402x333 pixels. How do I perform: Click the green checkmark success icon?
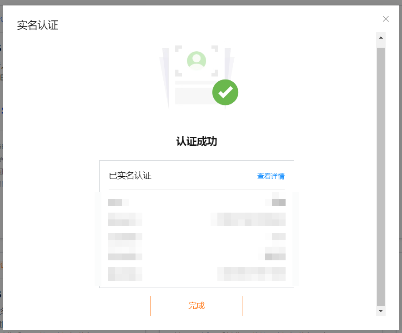[x=225, y=92]
